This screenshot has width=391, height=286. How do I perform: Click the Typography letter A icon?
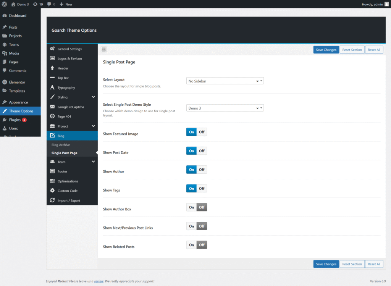tap(52, 87)
